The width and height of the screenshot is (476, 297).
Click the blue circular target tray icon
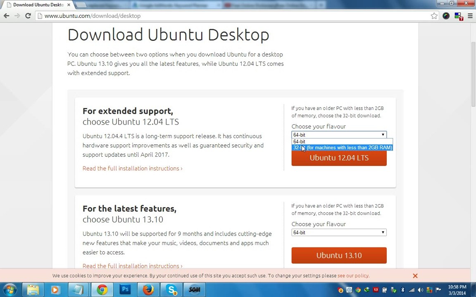tap(349, 290)
